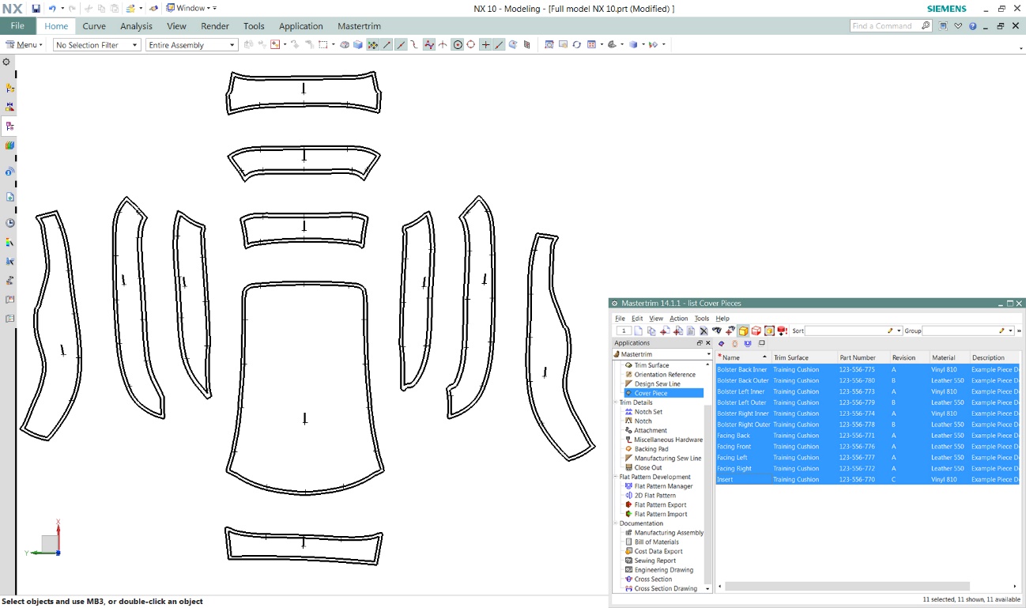Image resolution: width=1026 pixels, height=608 pixels.
Task: Switch to the Curve ribbon tab
Action: coord(94,26)
